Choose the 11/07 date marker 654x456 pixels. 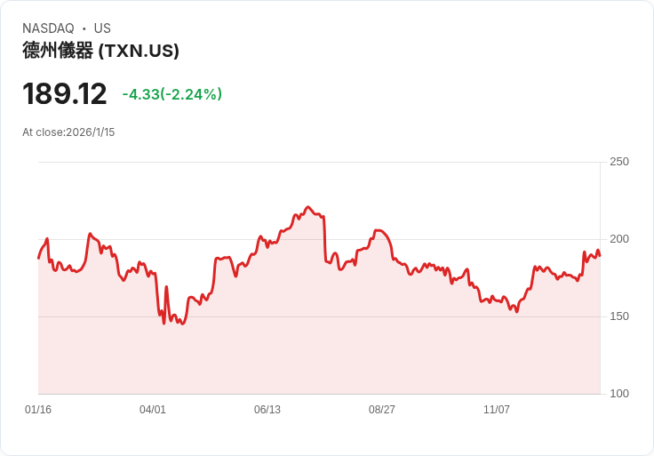pyautogui.click(x=497, y=410)
